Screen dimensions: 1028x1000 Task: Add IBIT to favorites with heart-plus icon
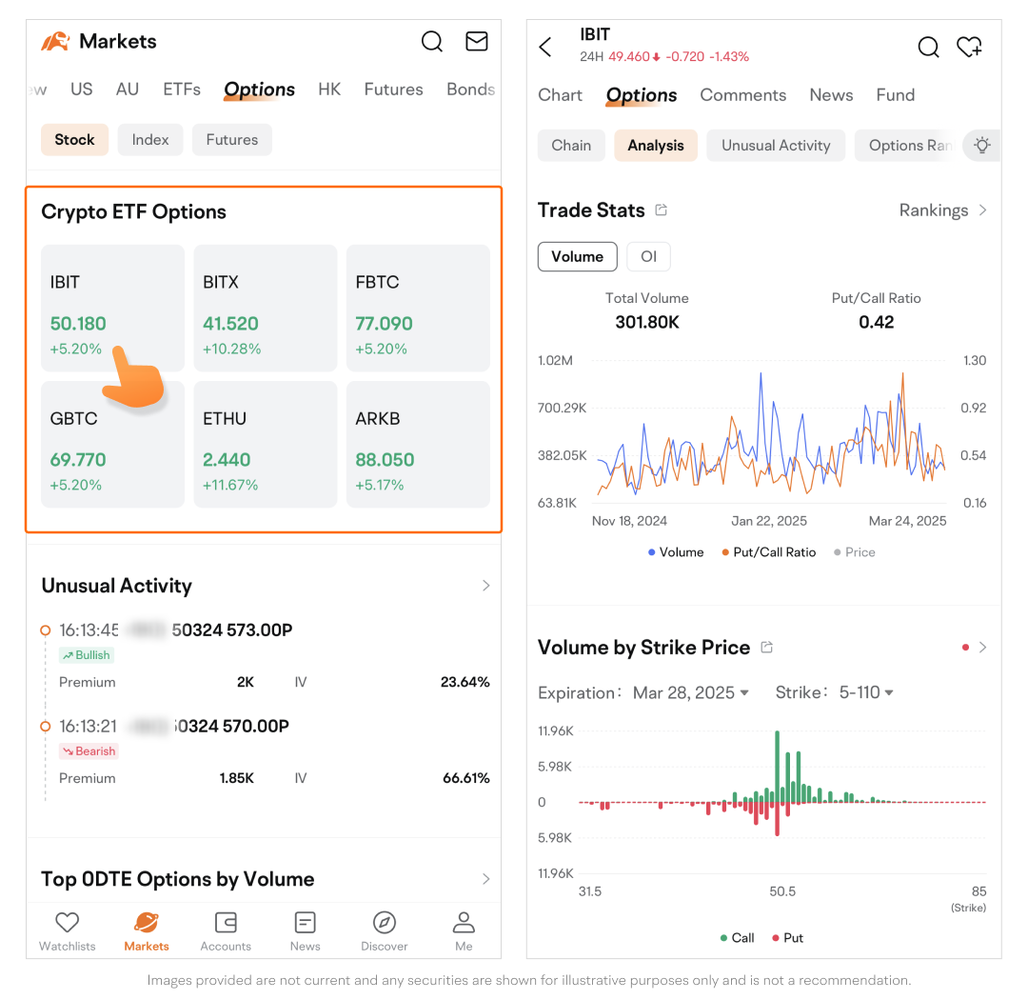[x=969, y=47]
